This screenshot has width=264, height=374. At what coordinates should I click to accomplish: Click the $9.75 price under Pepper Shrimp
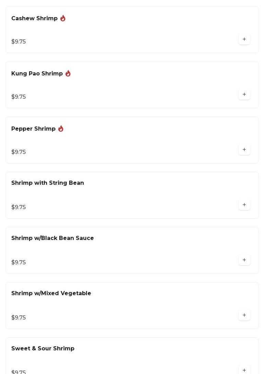coord(19,152)
